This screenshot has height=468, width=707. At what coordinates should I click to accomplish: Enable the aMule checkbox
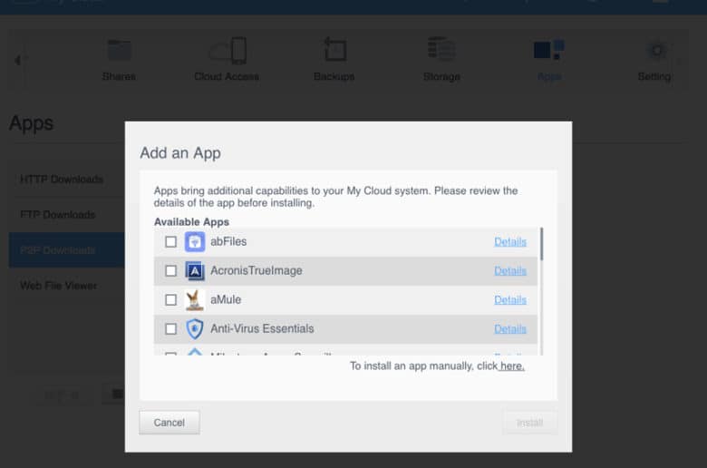(171, 299)
